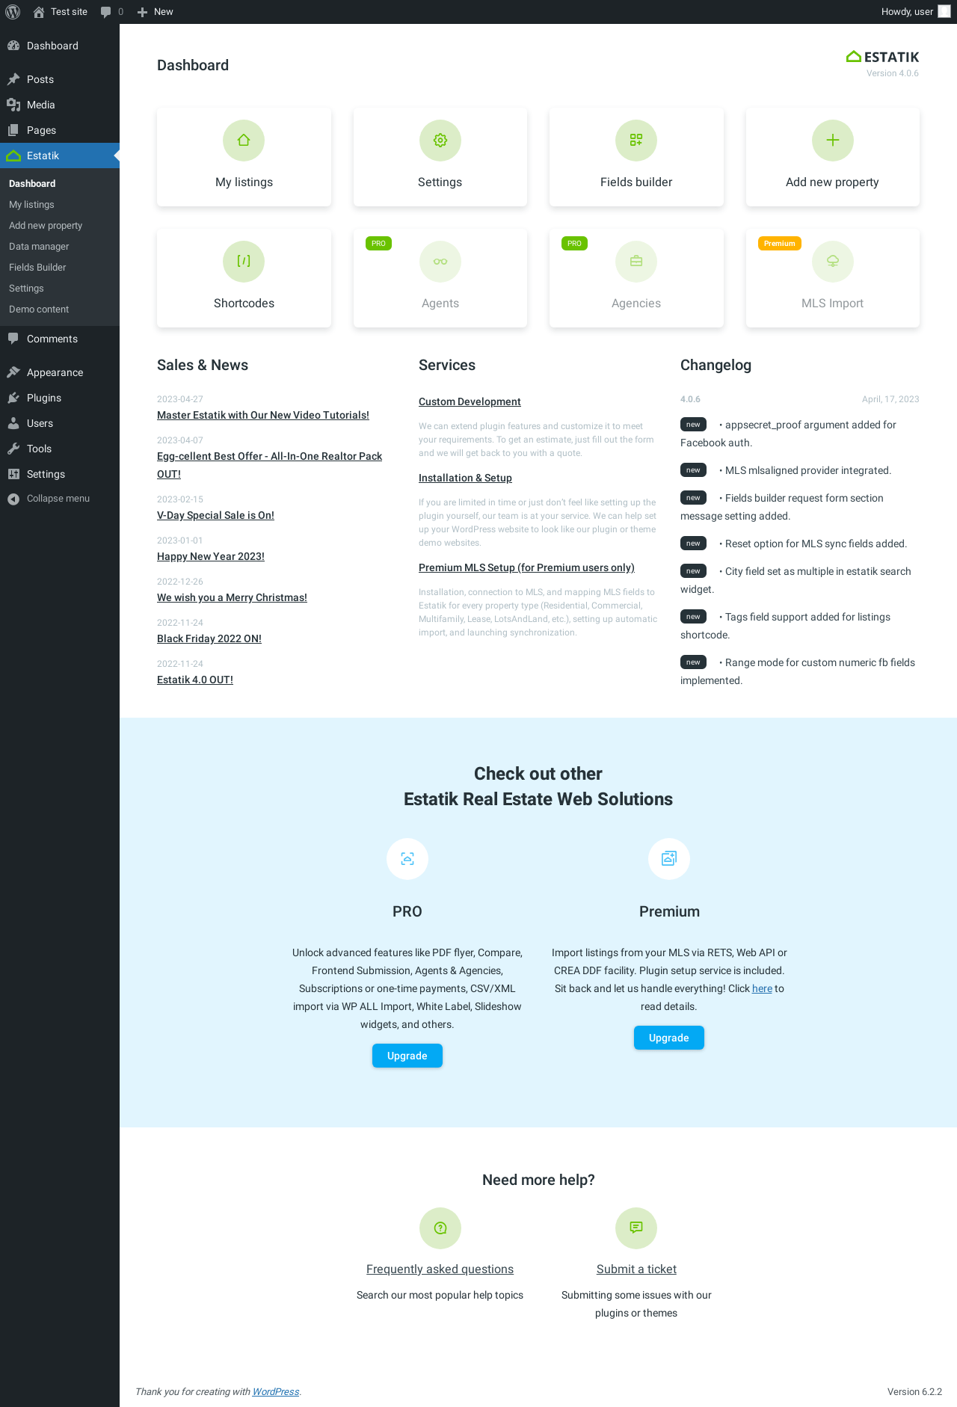Click the New plus icon in admin bar

coord(142,12)
